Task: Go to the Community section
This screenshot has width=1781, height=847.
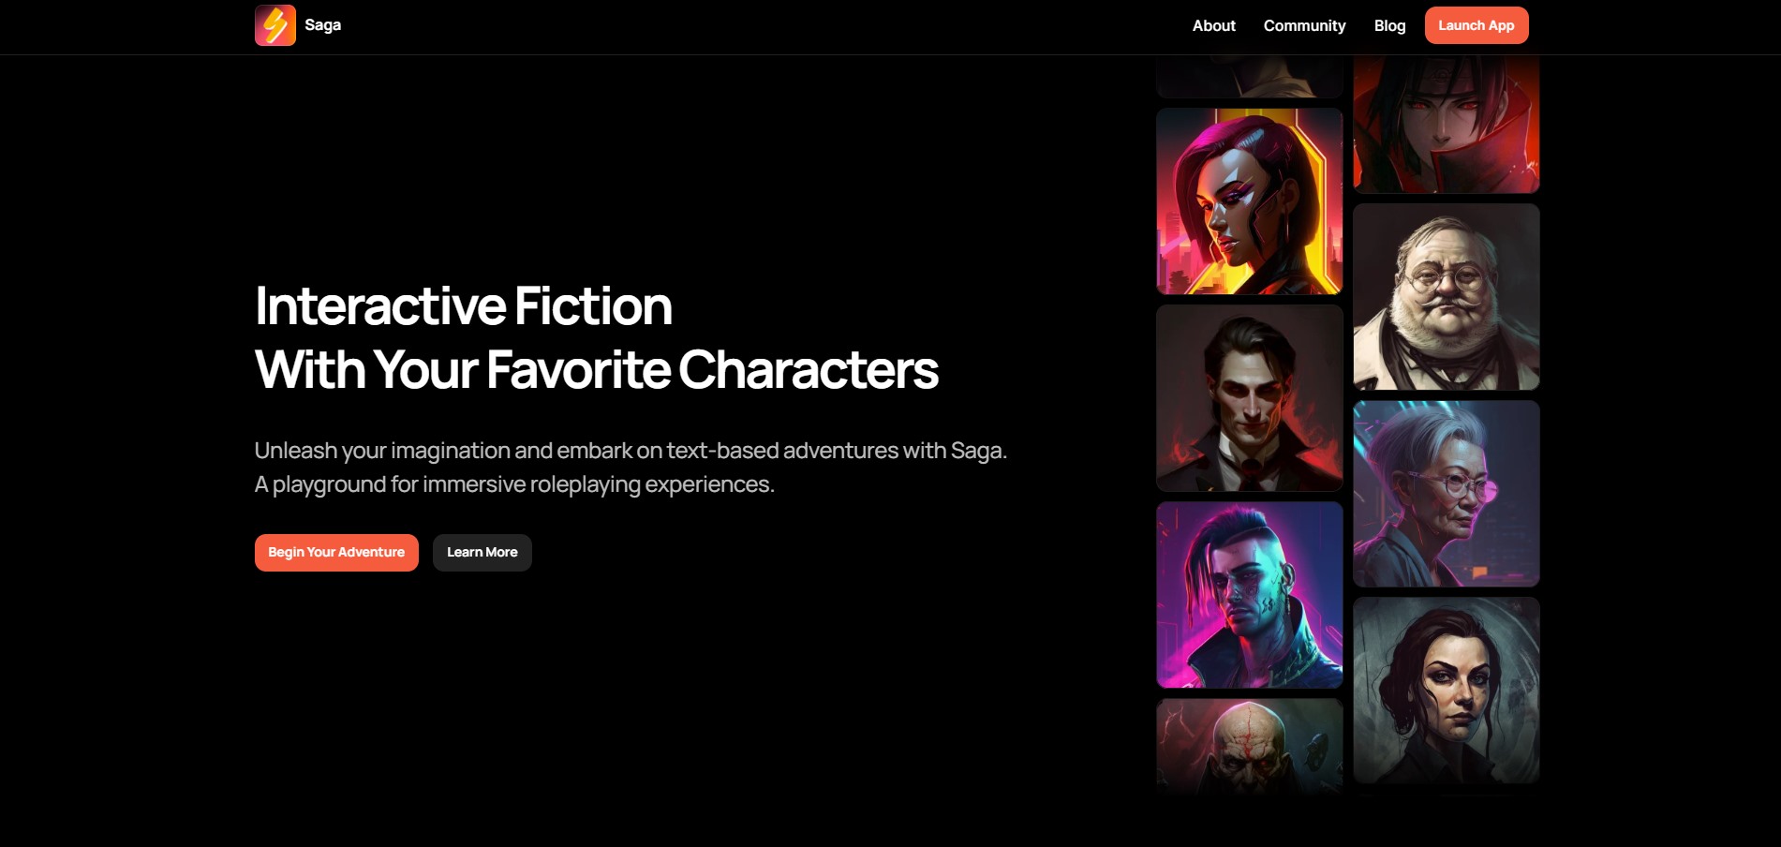Action: [1304, 25]
